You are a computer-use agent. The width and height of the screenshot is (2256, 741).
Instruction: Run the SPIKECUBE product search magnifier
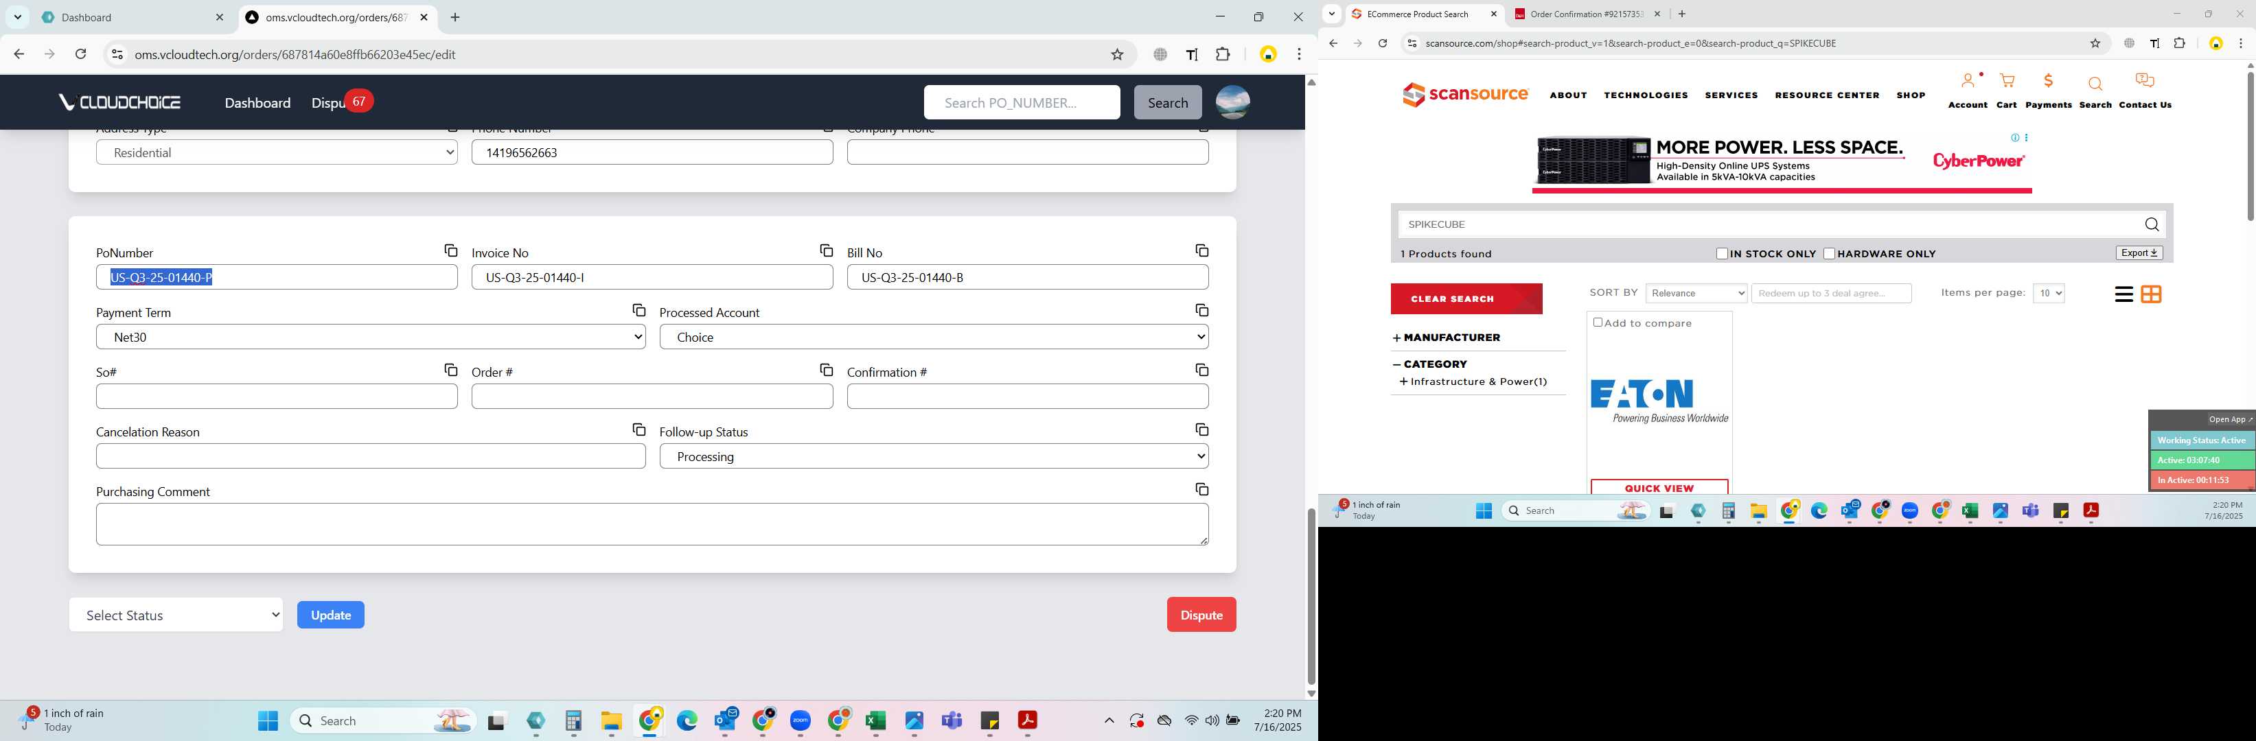(x=2152, y=225)
